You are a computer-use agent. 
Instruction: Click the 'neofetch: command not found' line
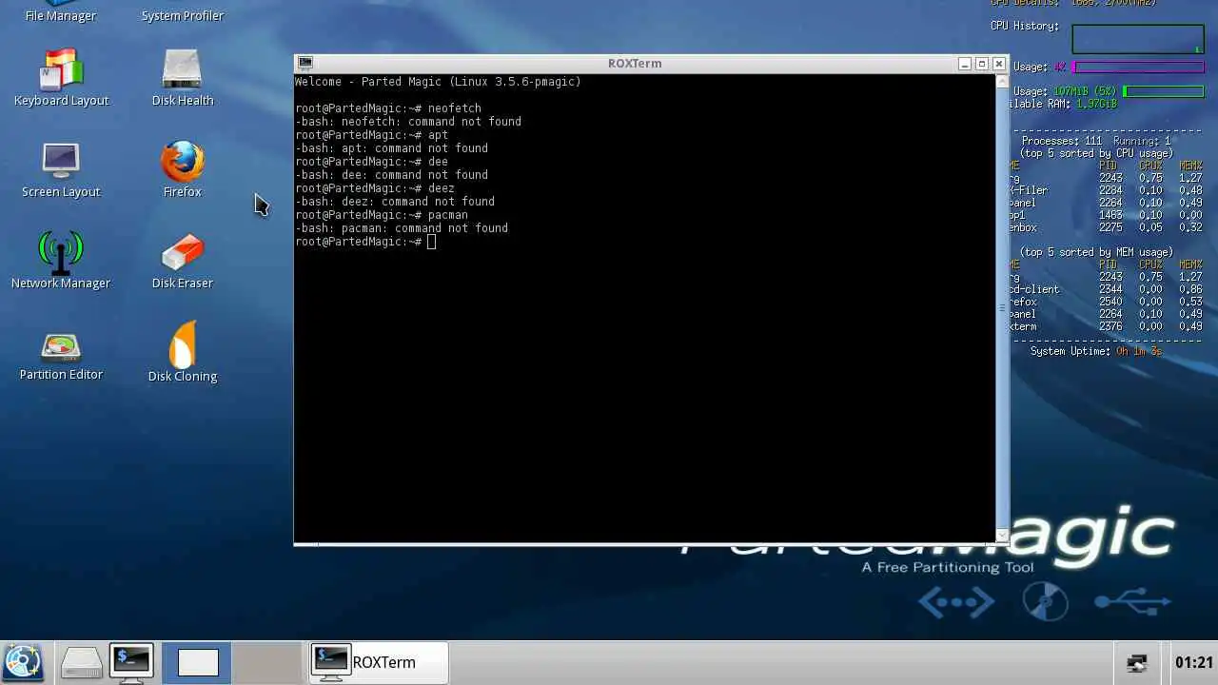[x=408, y=122]
